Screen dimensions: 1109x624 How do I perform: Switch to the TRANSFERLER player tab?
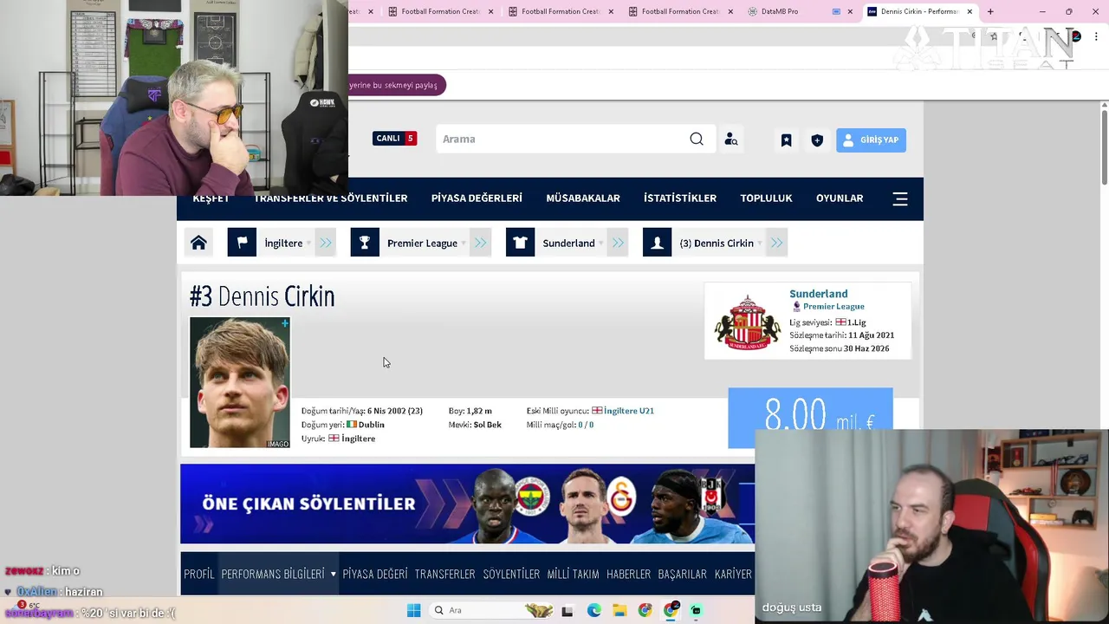tap(445, 574)
